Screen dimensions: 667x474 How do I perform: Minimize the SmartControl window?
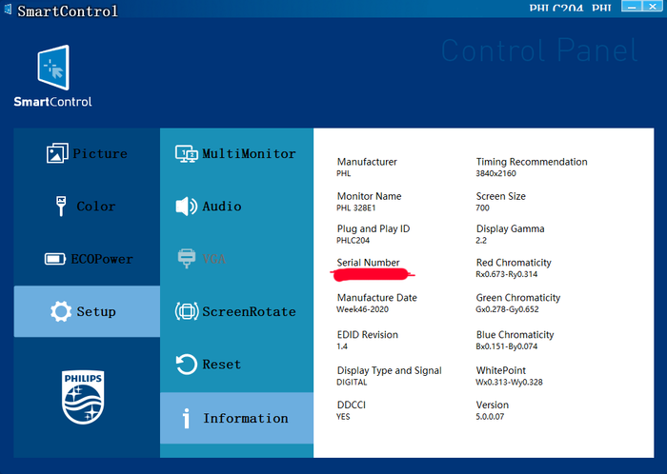click(x=631, y=6)
